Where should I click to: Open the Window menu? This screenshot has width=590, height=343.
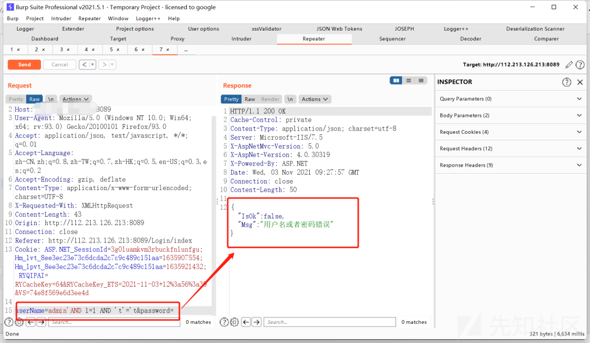(x=118, y=19)
